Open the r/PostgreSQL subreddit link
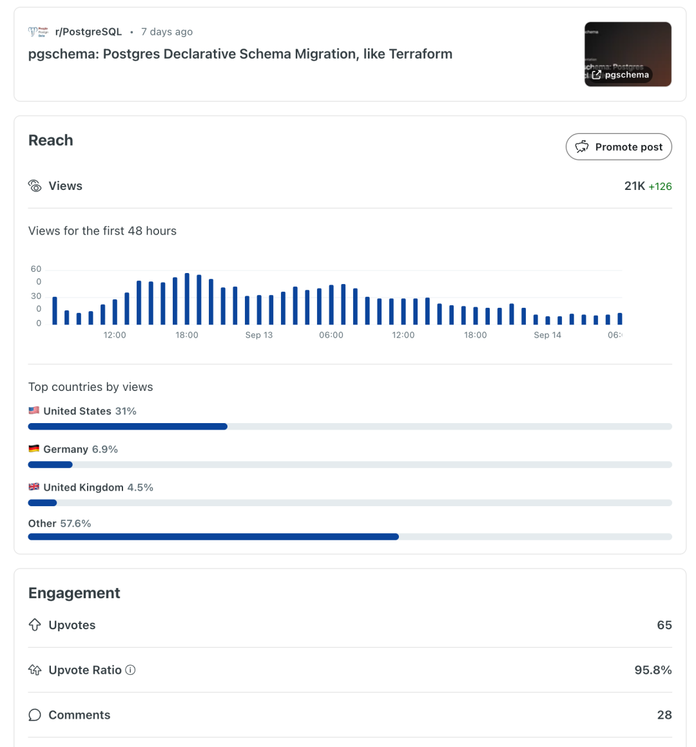Screen dimensions: 696x747 [x=89, y=32]
